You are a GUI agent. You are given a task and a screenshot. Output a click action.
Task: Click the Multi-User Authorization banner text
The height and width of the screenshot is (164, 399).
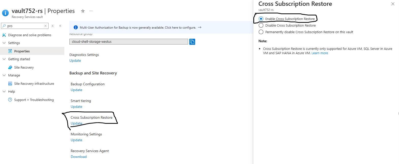[x=138, y=28]
